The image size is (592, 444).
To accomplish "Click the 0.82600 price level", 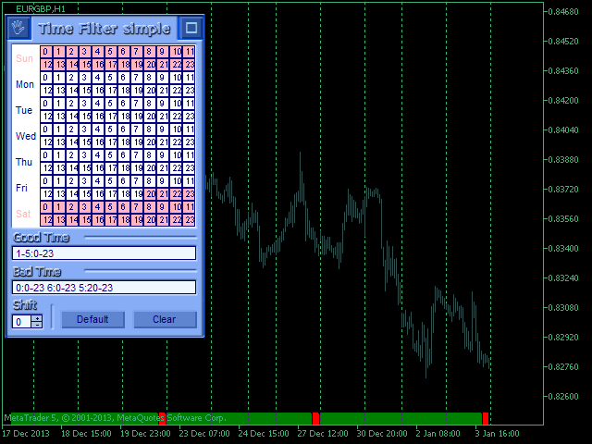I will 563,397.
